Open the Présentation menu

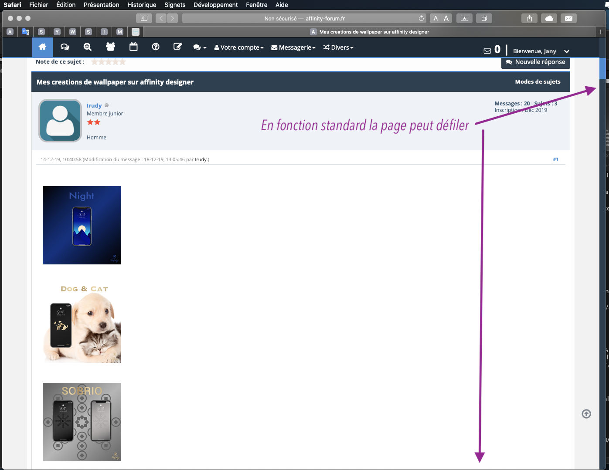[x=102, y=5]
